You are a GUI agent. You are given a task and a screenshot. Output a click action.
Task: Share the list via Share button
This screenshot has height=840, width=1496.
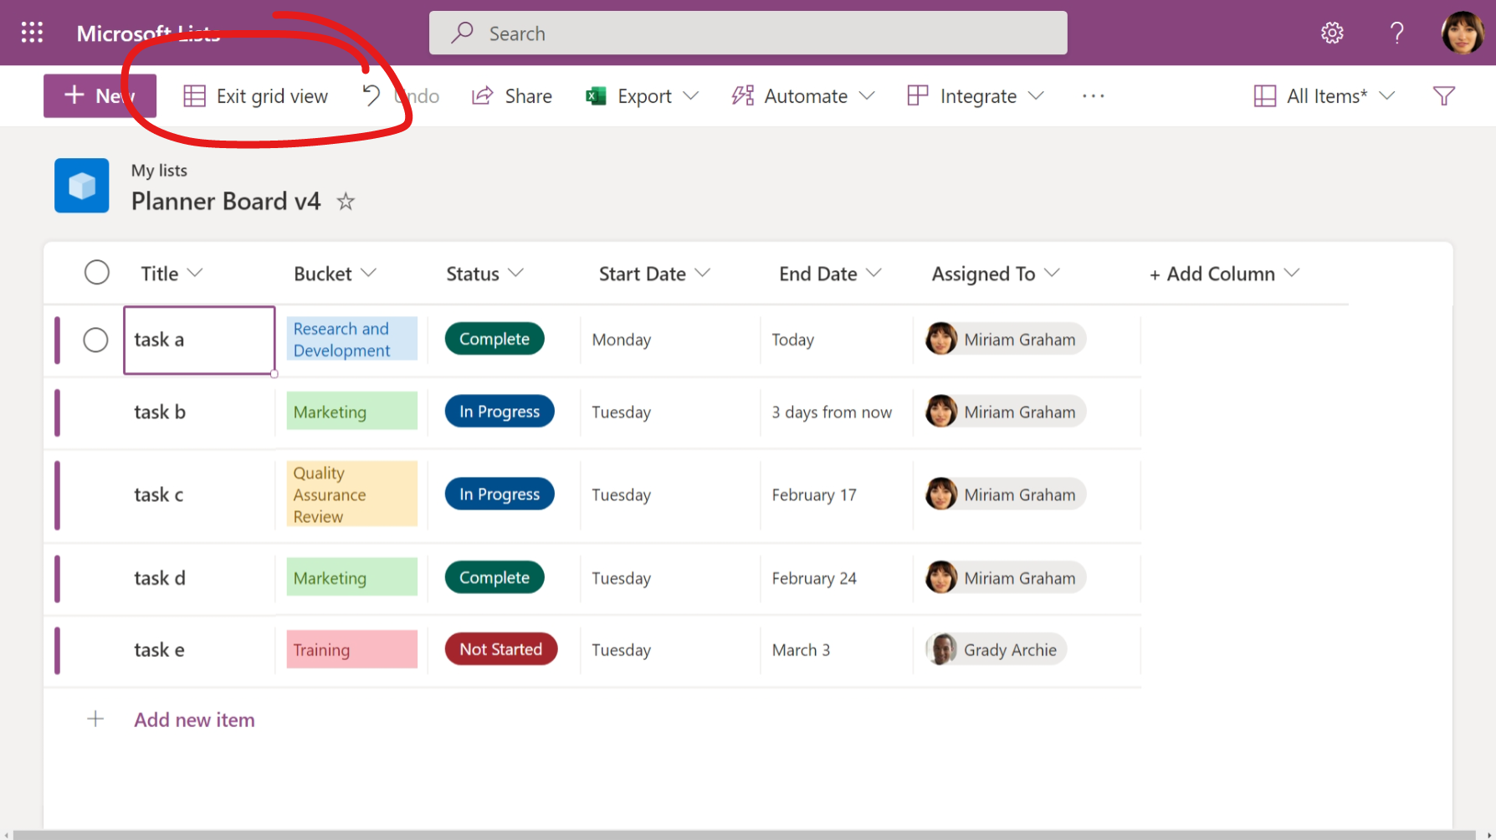512,96
